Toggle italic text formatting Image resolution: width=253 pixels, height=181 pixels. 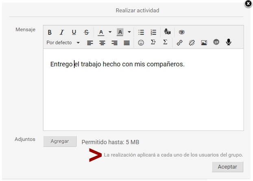coord(62,33)
